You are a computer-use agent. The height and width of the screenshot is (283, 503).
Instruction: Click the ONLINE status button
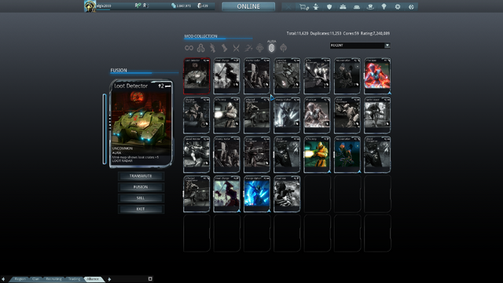[x=248, y=6]
